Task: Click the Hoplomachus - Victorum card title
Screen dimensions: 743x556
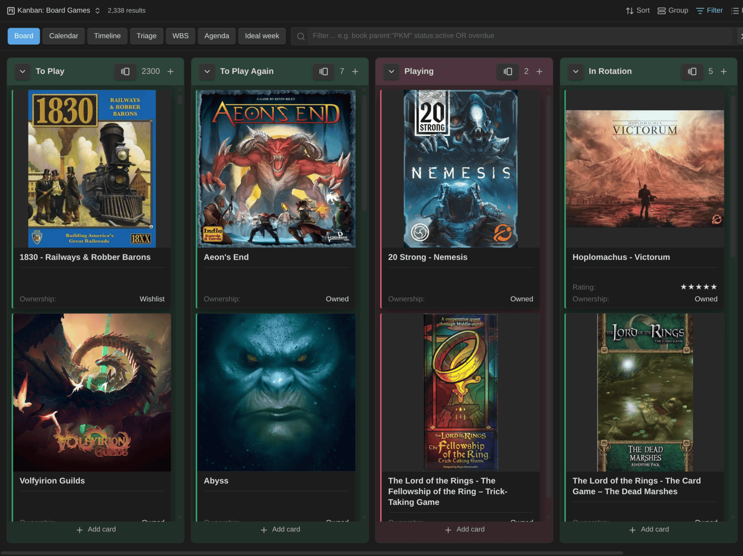Action: [621, 257]
